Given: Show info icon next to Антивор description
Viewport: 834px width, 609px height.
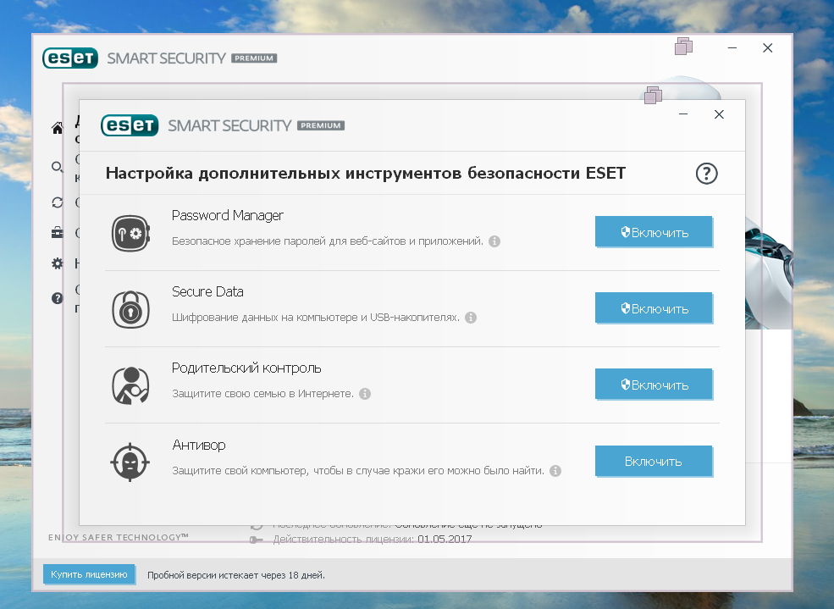Looking at the screenshot, I should 555,470.
